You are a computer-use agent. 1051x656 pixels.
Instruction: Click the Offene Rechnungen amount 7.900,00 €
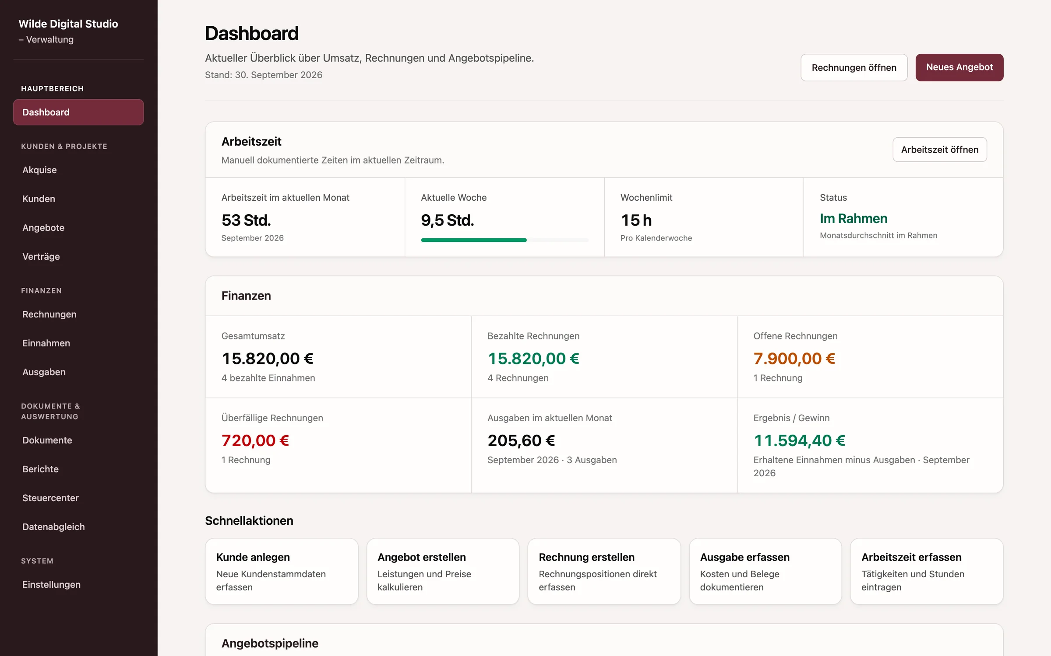(x=794, y=359)
